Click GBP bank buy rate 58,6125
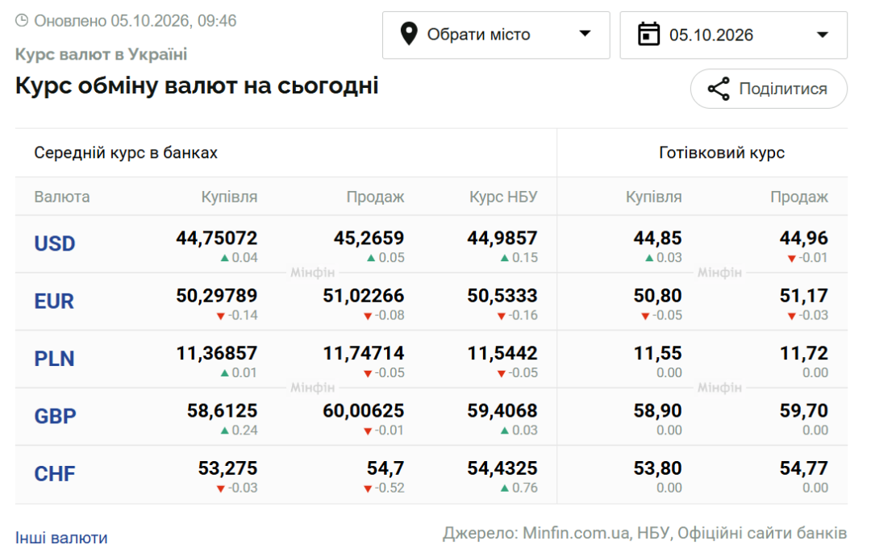This screenshot has height=557, width=871. tap(223, 411)
